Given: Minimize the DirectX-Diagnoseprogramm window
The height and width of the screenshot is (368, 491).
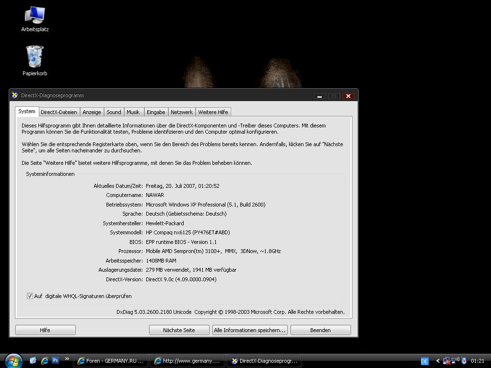Looking at the screenshot, I should 320,96.
